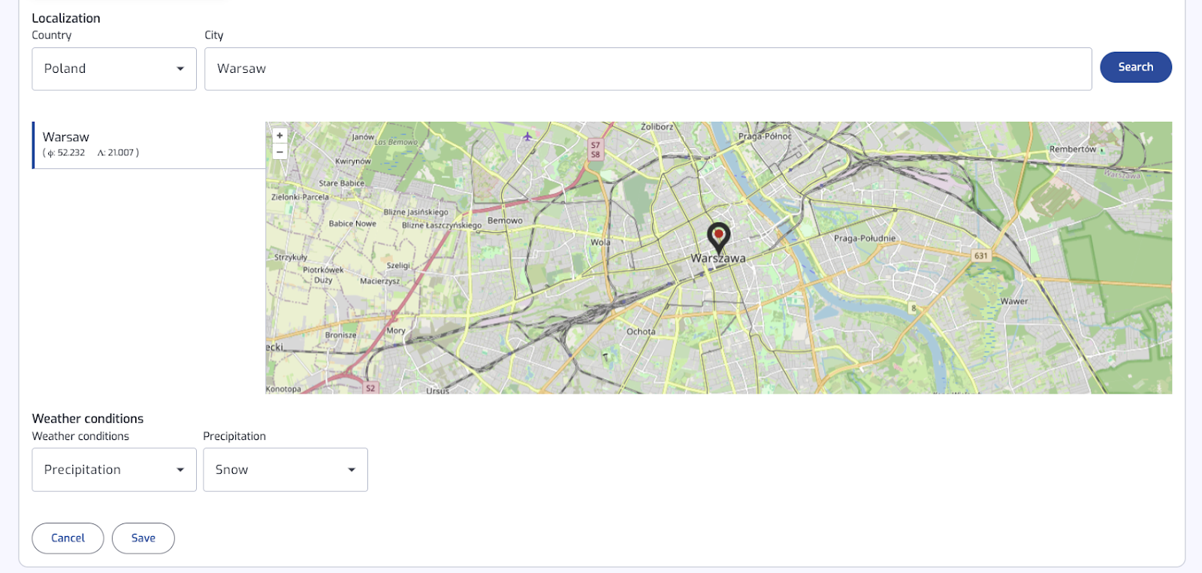1202x573 pixels.
Task: Save the localization settings
Action: [143, 538]
